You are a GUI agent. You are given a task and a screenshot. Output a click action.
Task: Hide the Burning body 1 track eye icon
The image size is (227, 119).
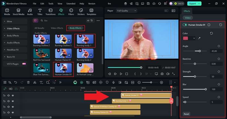[x=13, y=101]
